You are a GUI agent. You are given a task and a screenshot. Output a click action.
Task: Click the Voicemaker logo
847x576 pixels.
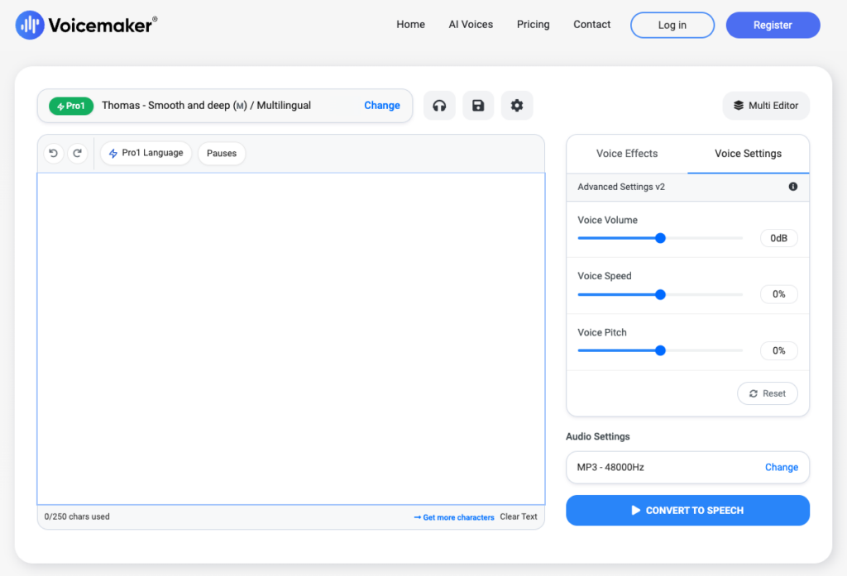pyautogui.click(x=86, y=25)
